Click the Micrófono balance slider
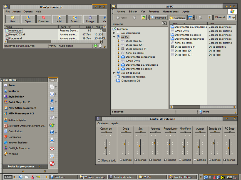 coord(185,132)
